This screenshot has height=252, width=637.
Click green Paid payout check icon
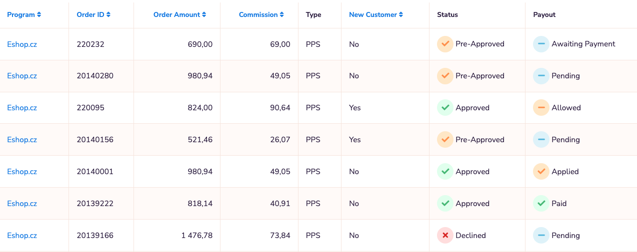tap(541, 204)
